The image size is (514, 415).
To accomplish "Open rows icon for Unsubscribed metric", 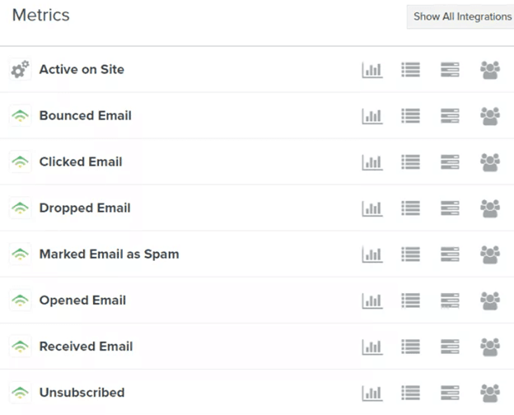I will [450, 393].
